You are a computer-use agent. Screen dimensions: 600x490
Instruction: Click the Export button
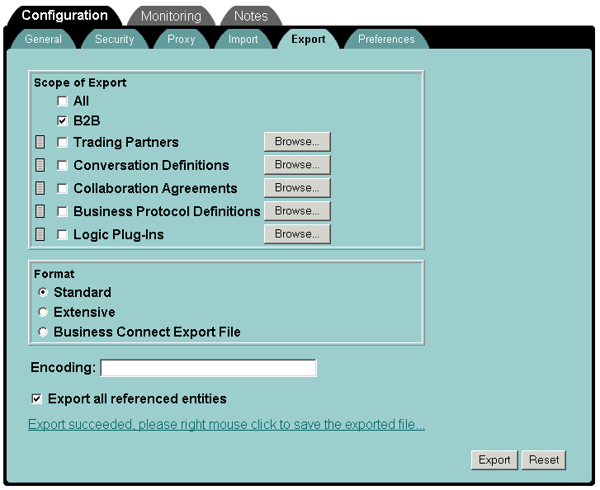[x=494, y=459]
